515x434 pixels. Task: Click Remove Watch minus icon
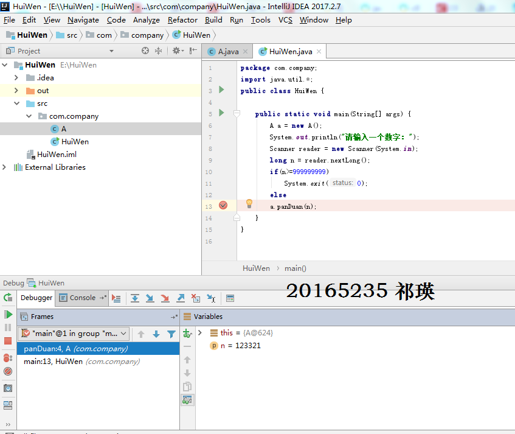pyautogui.click(x=187, y=346)
